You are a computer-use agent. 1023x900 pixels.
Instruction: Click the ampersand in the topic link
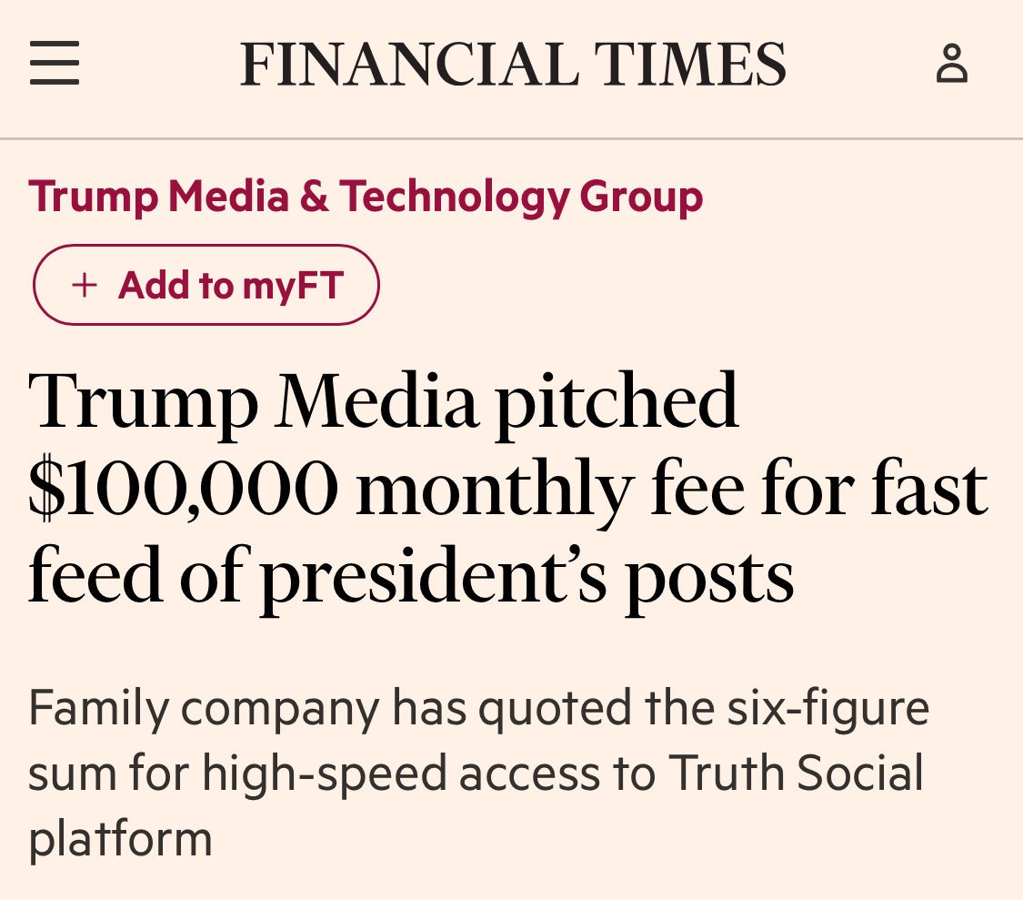(315, 196)
